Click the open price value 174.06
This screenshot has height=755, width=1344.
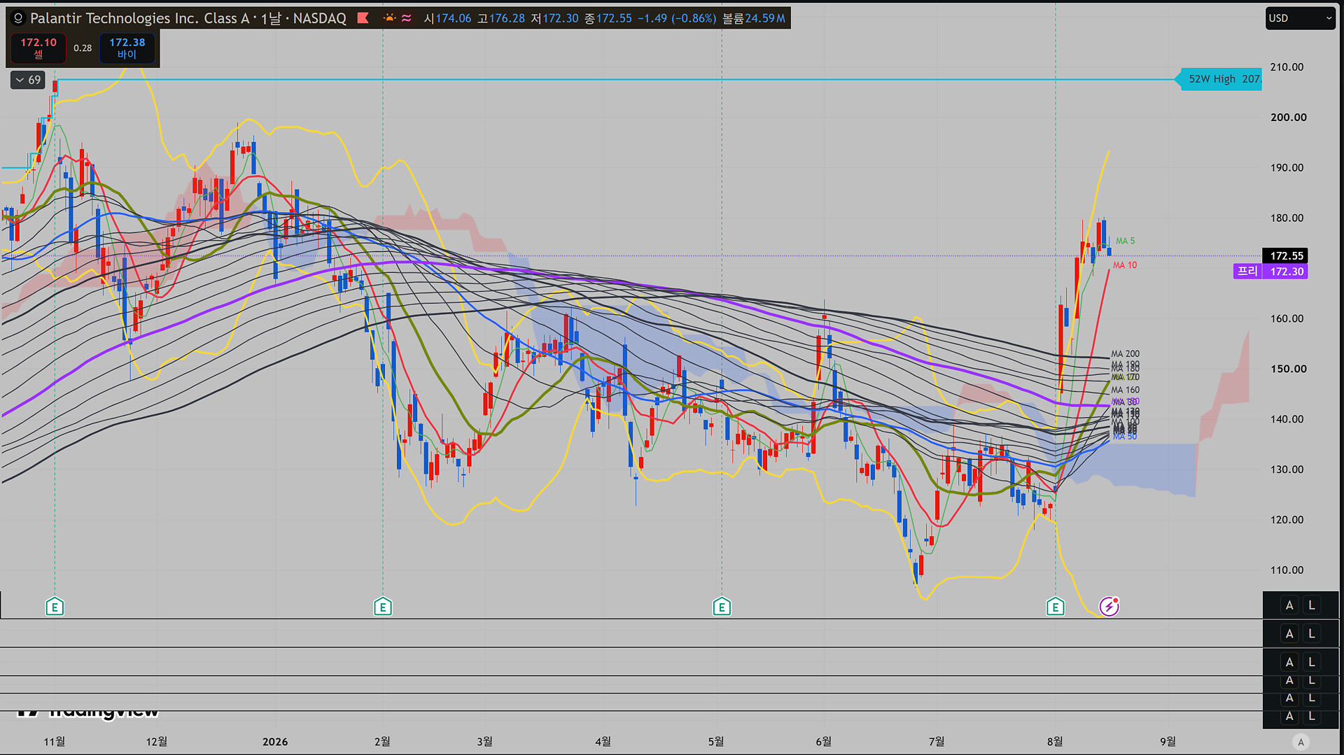click(454, 18)
